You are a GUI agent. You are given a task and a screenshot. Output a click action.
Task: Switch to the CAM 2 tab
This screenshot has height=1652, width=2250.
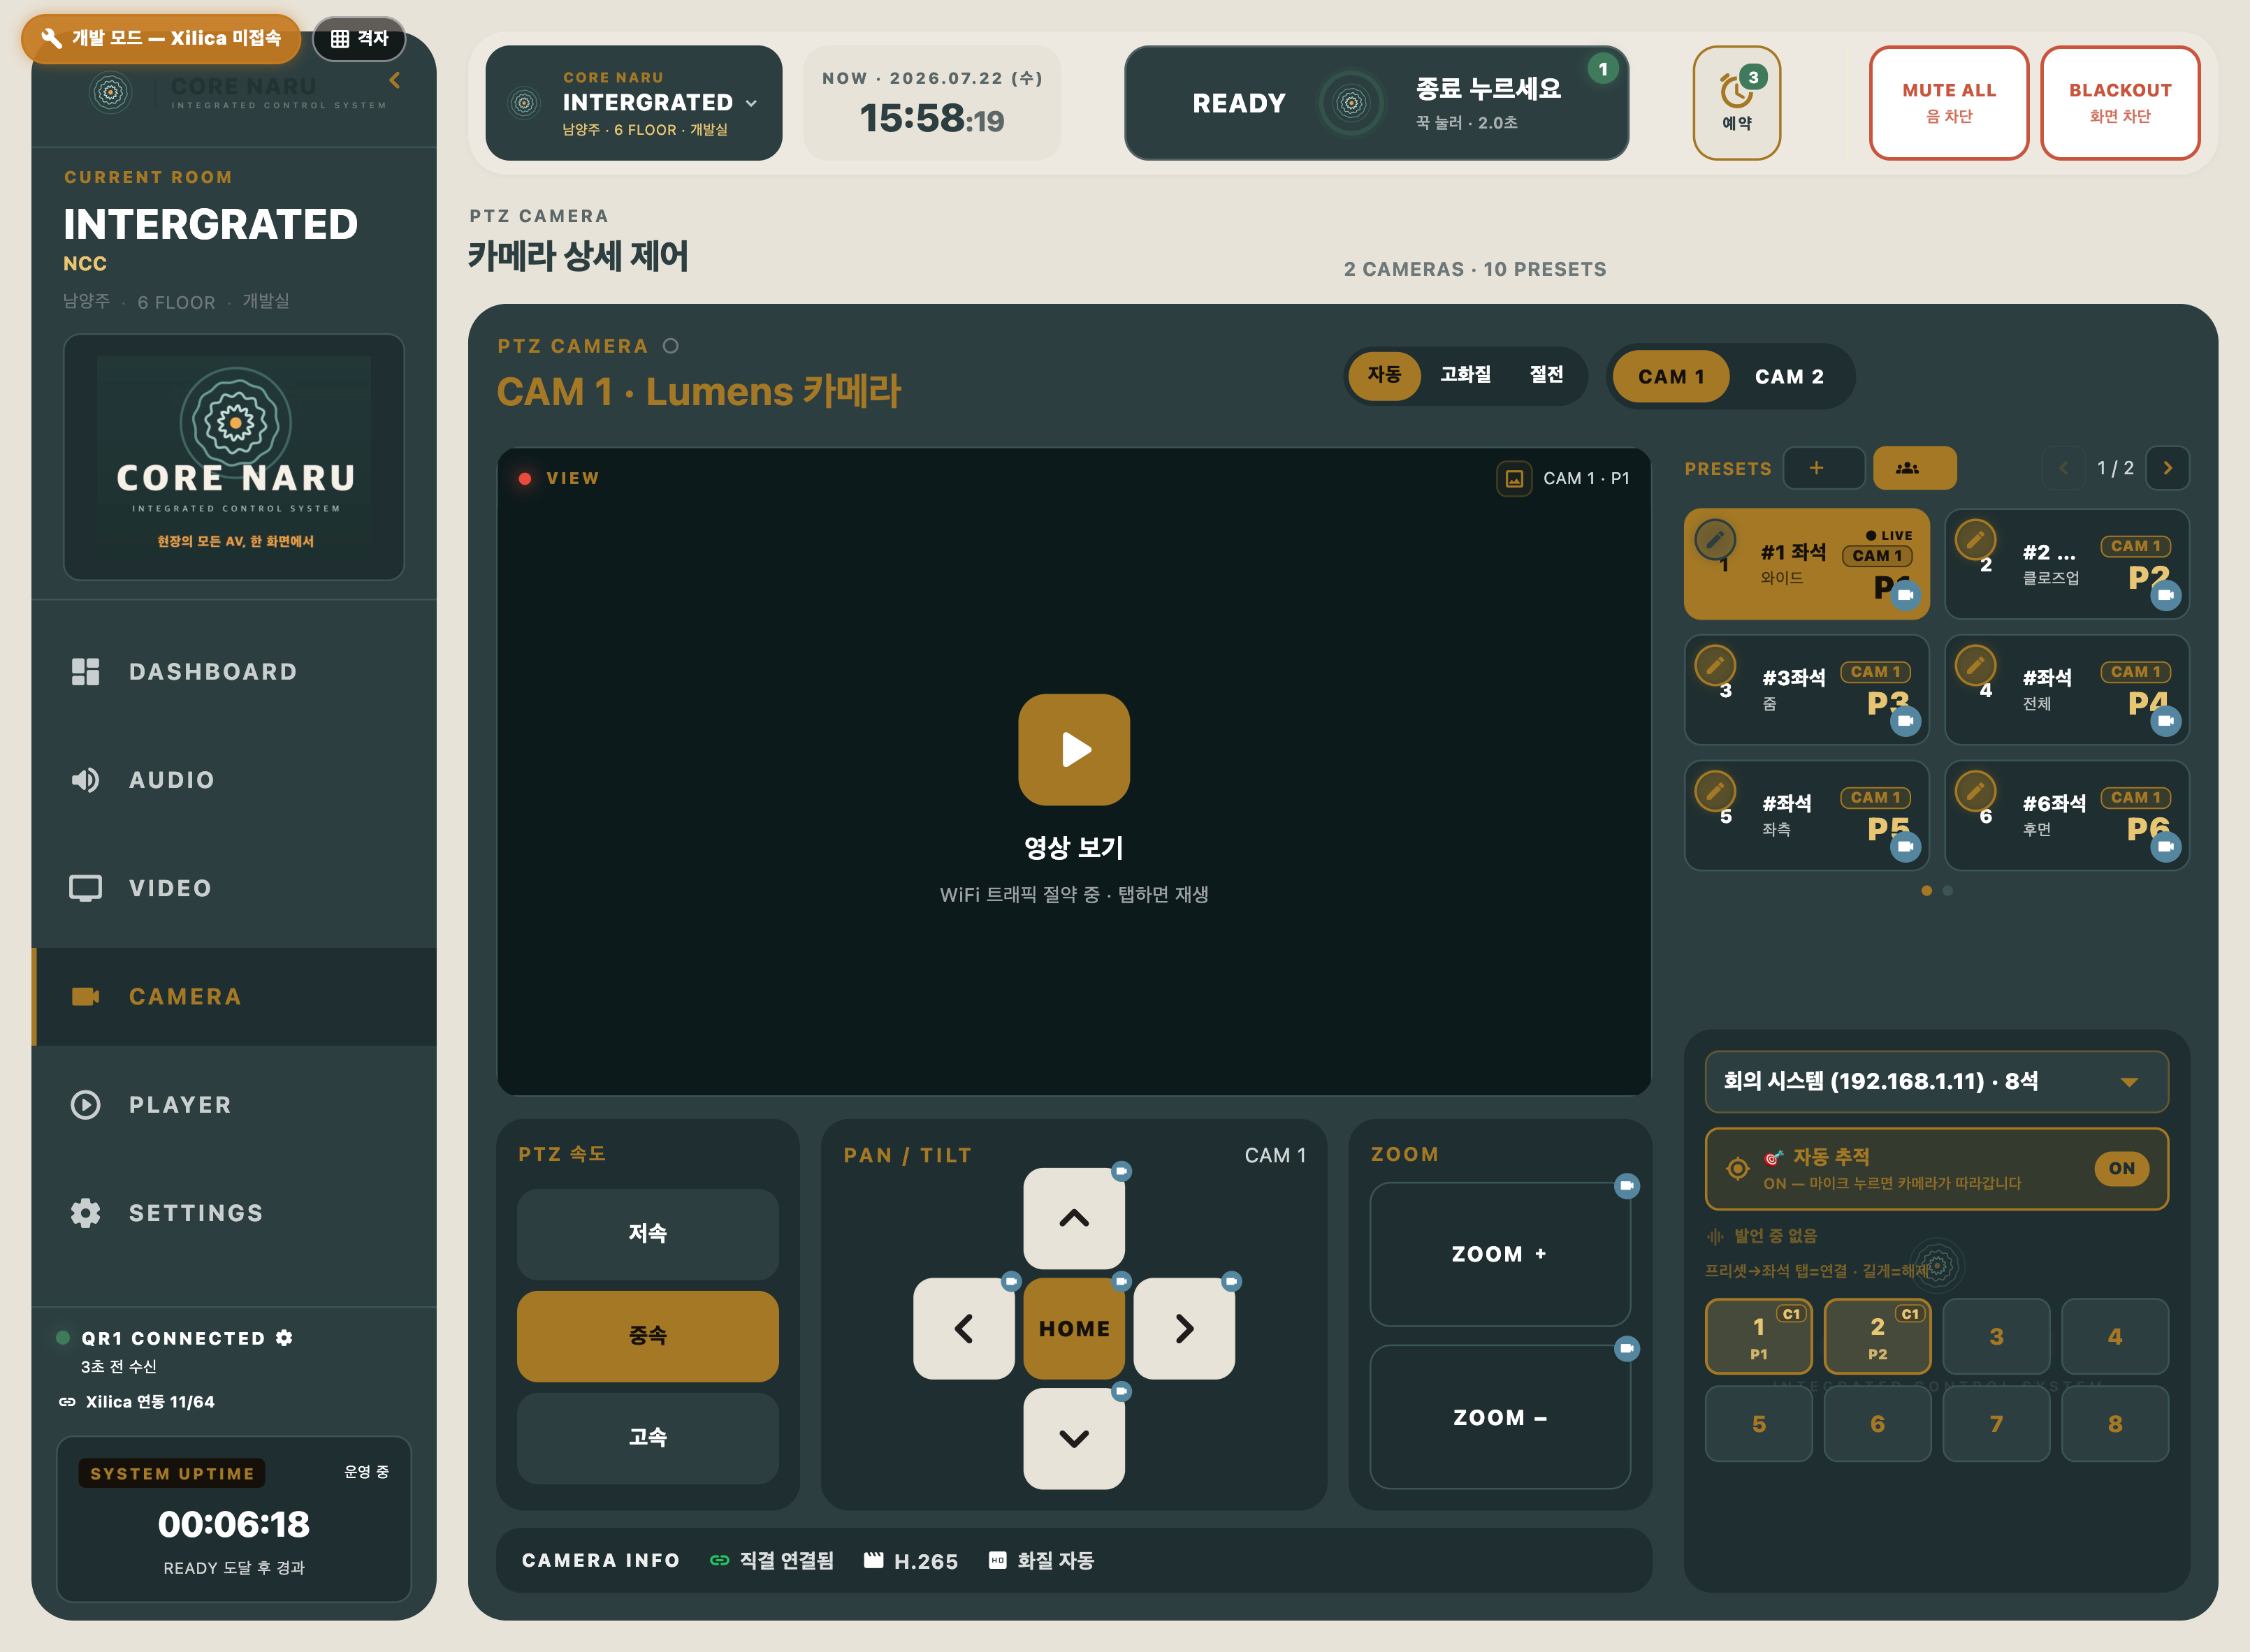[x=1788, y=377]
